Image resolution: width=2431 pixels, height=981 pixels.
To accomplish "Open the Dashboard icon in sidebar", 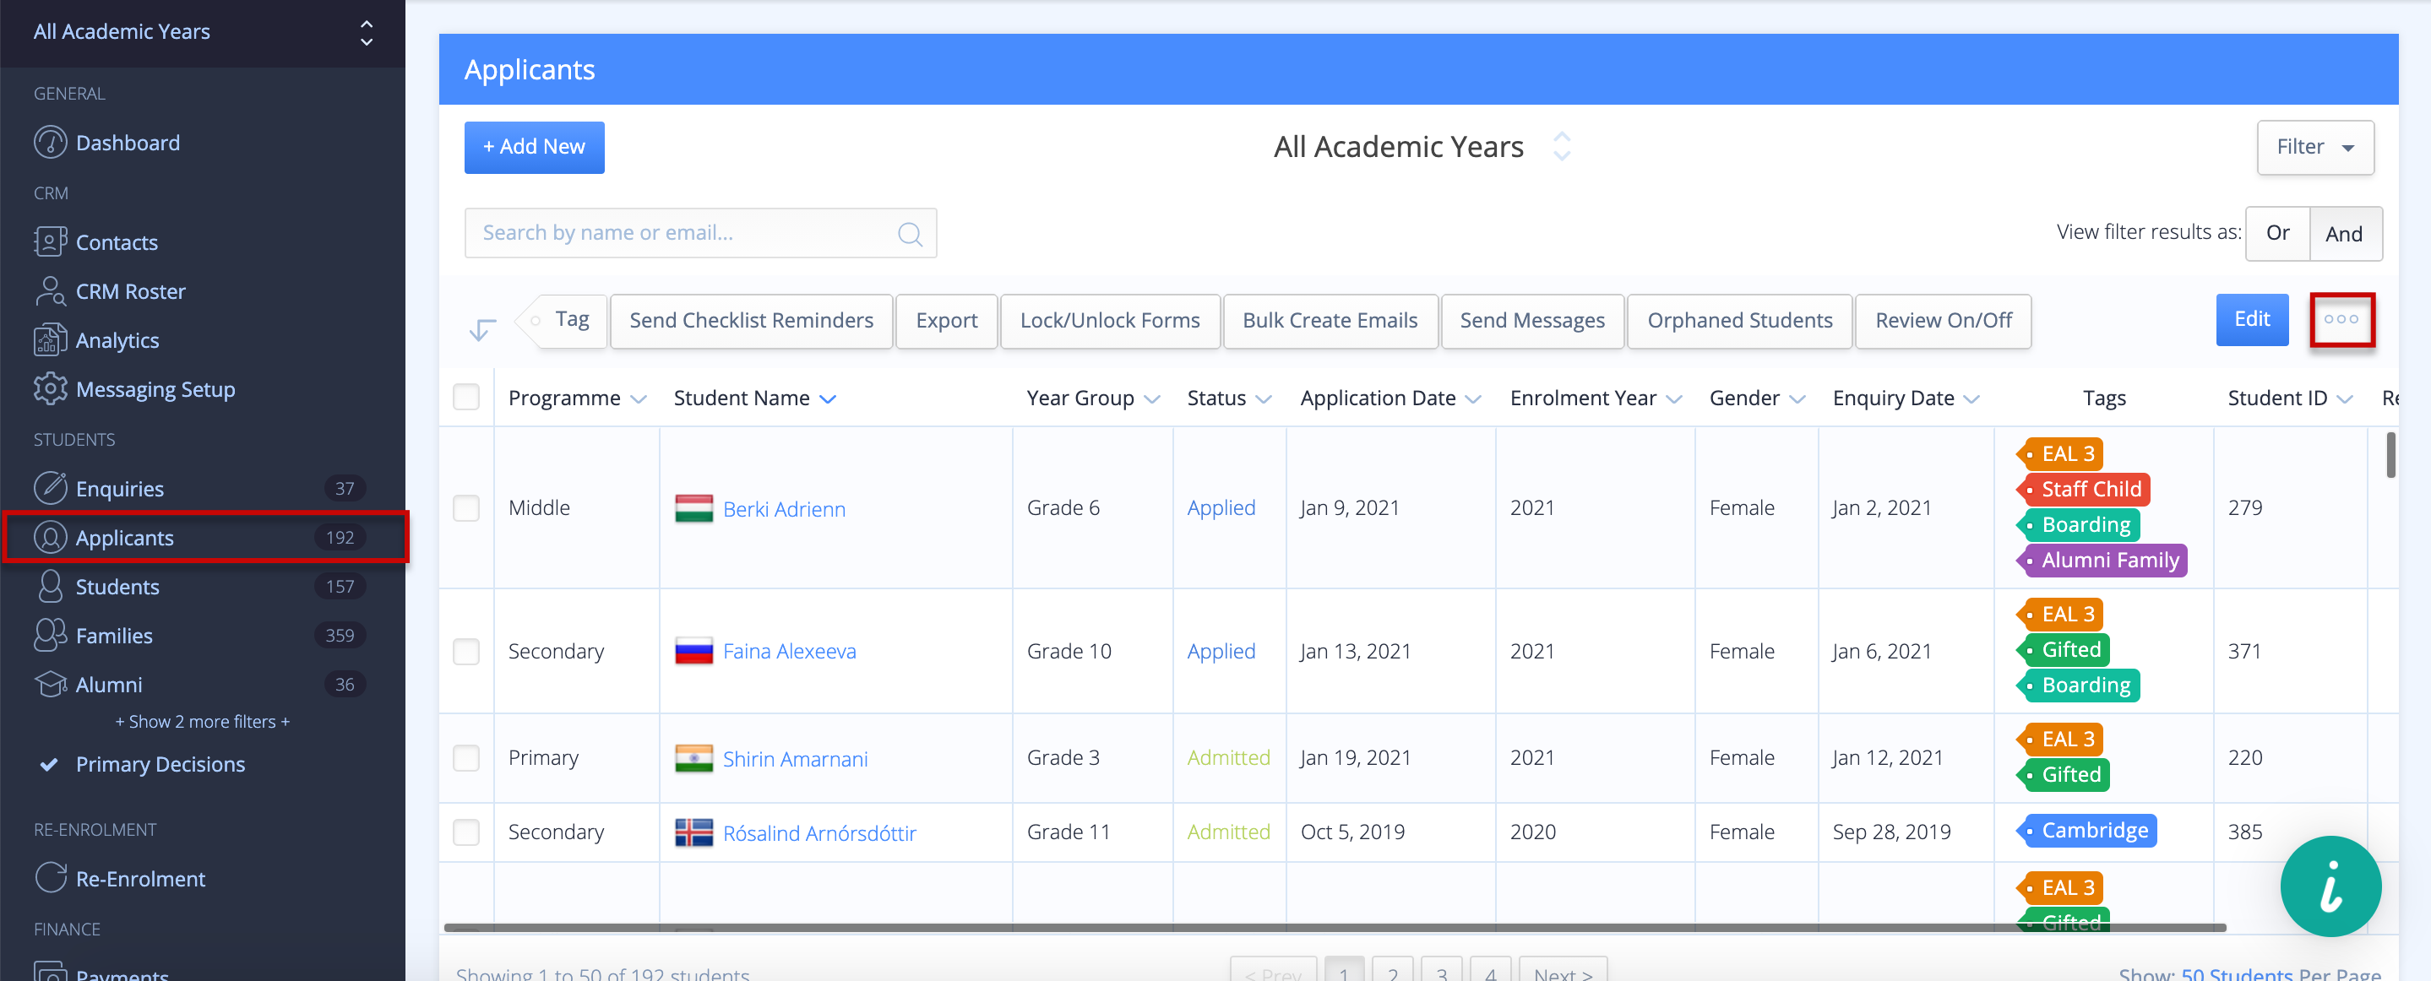I will click(50, 143).
